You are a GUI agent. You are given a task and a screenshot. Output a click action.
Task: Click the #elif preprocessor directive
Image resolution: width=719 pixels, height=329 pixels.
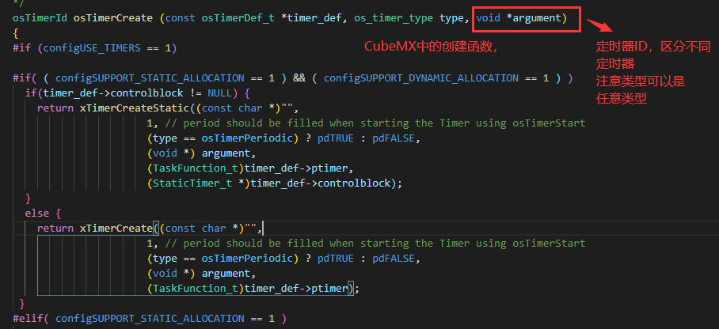click(28, 319)
